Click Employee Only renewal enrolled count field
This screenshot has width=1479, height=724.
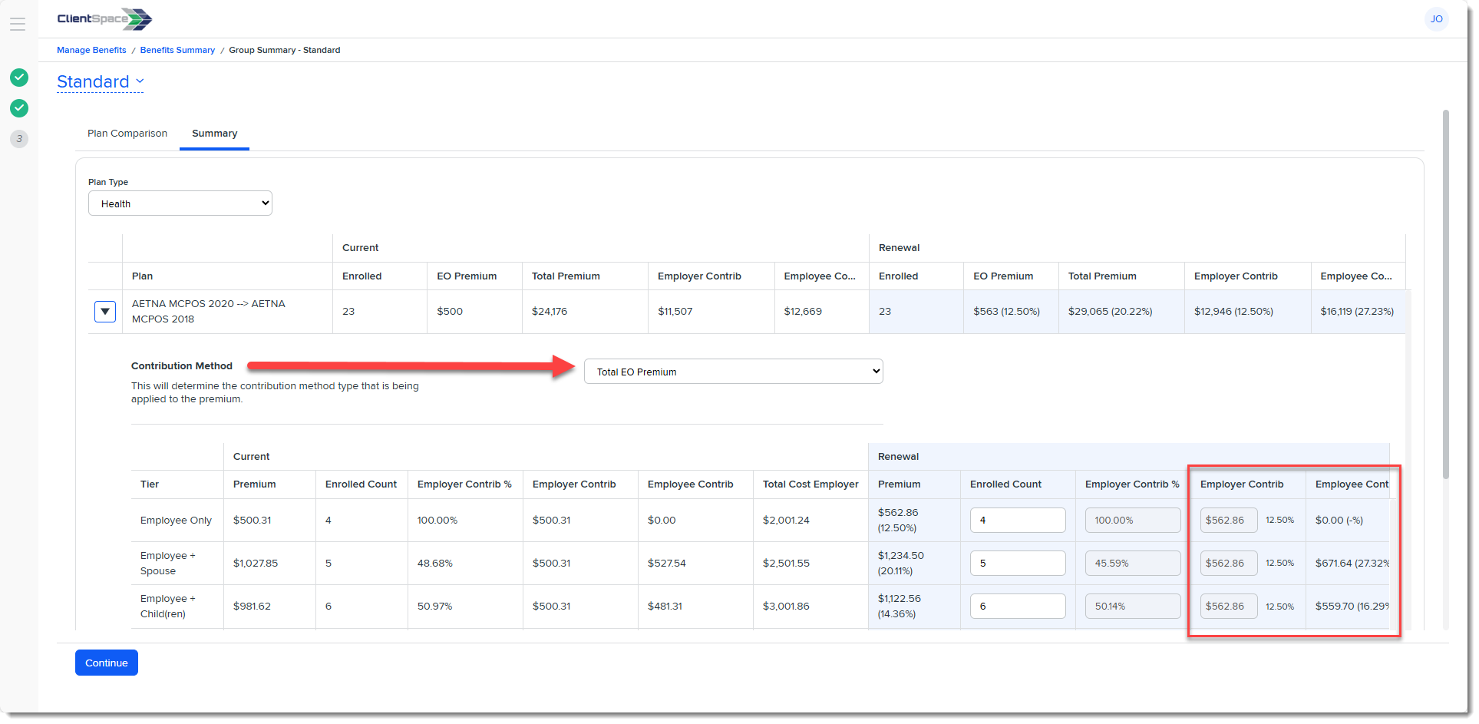click(1017, 521)
